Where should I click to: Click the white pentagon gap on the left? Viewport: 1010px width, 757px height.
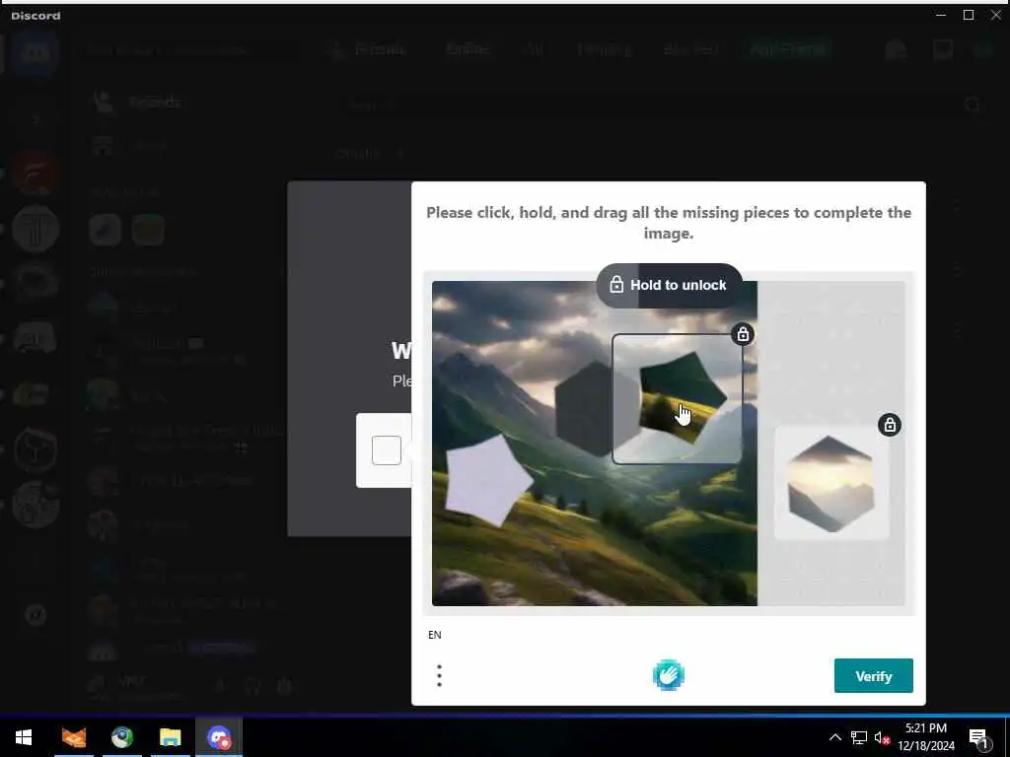pyautogui.click(x=488, y=480)
